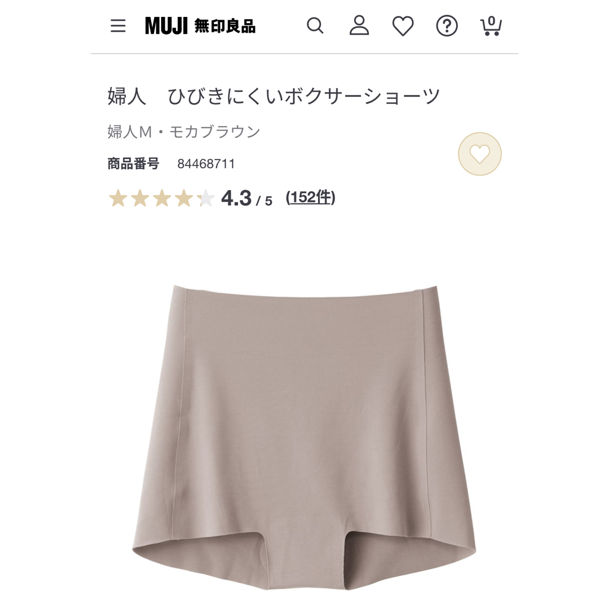
Task: Toggle the round beige favorite heart button
Action: pyautogui.click(x=480, y=154)
